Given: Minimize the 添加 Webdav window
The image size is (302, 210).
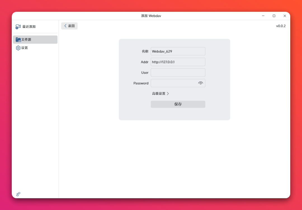Looking at the screenshot, I should click(263, 16).
